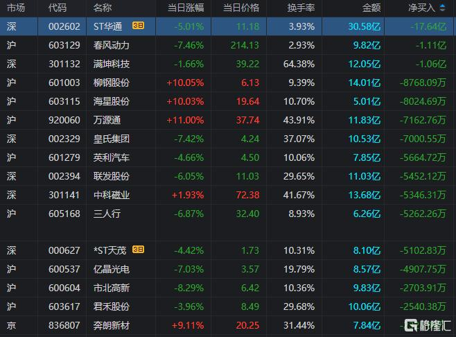Click the net buy -2703.91万 cell
The width and height of the screenshot is (456, 337).
(x=423, y=288)
